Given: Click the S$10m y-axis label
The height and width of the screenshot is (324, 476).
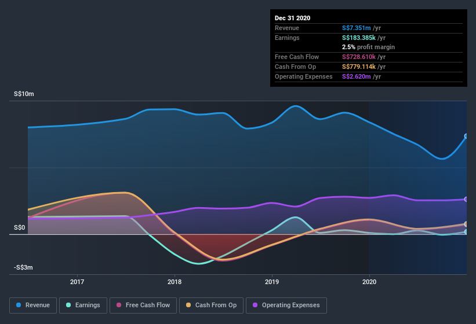Looking at the screenshot, I should pyautogui.click(x=24, y=94).
